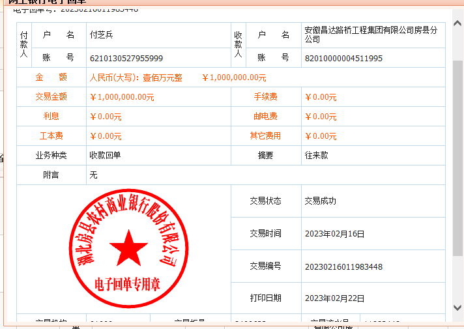This screenshot has width=464, height=329.
Task: Click business type 收款回单
Action: pos(105,156)
